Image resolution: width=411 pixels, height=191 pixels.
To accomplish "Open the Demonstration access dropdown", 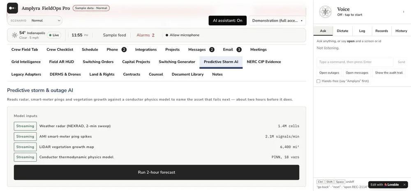I will (277, 20).
